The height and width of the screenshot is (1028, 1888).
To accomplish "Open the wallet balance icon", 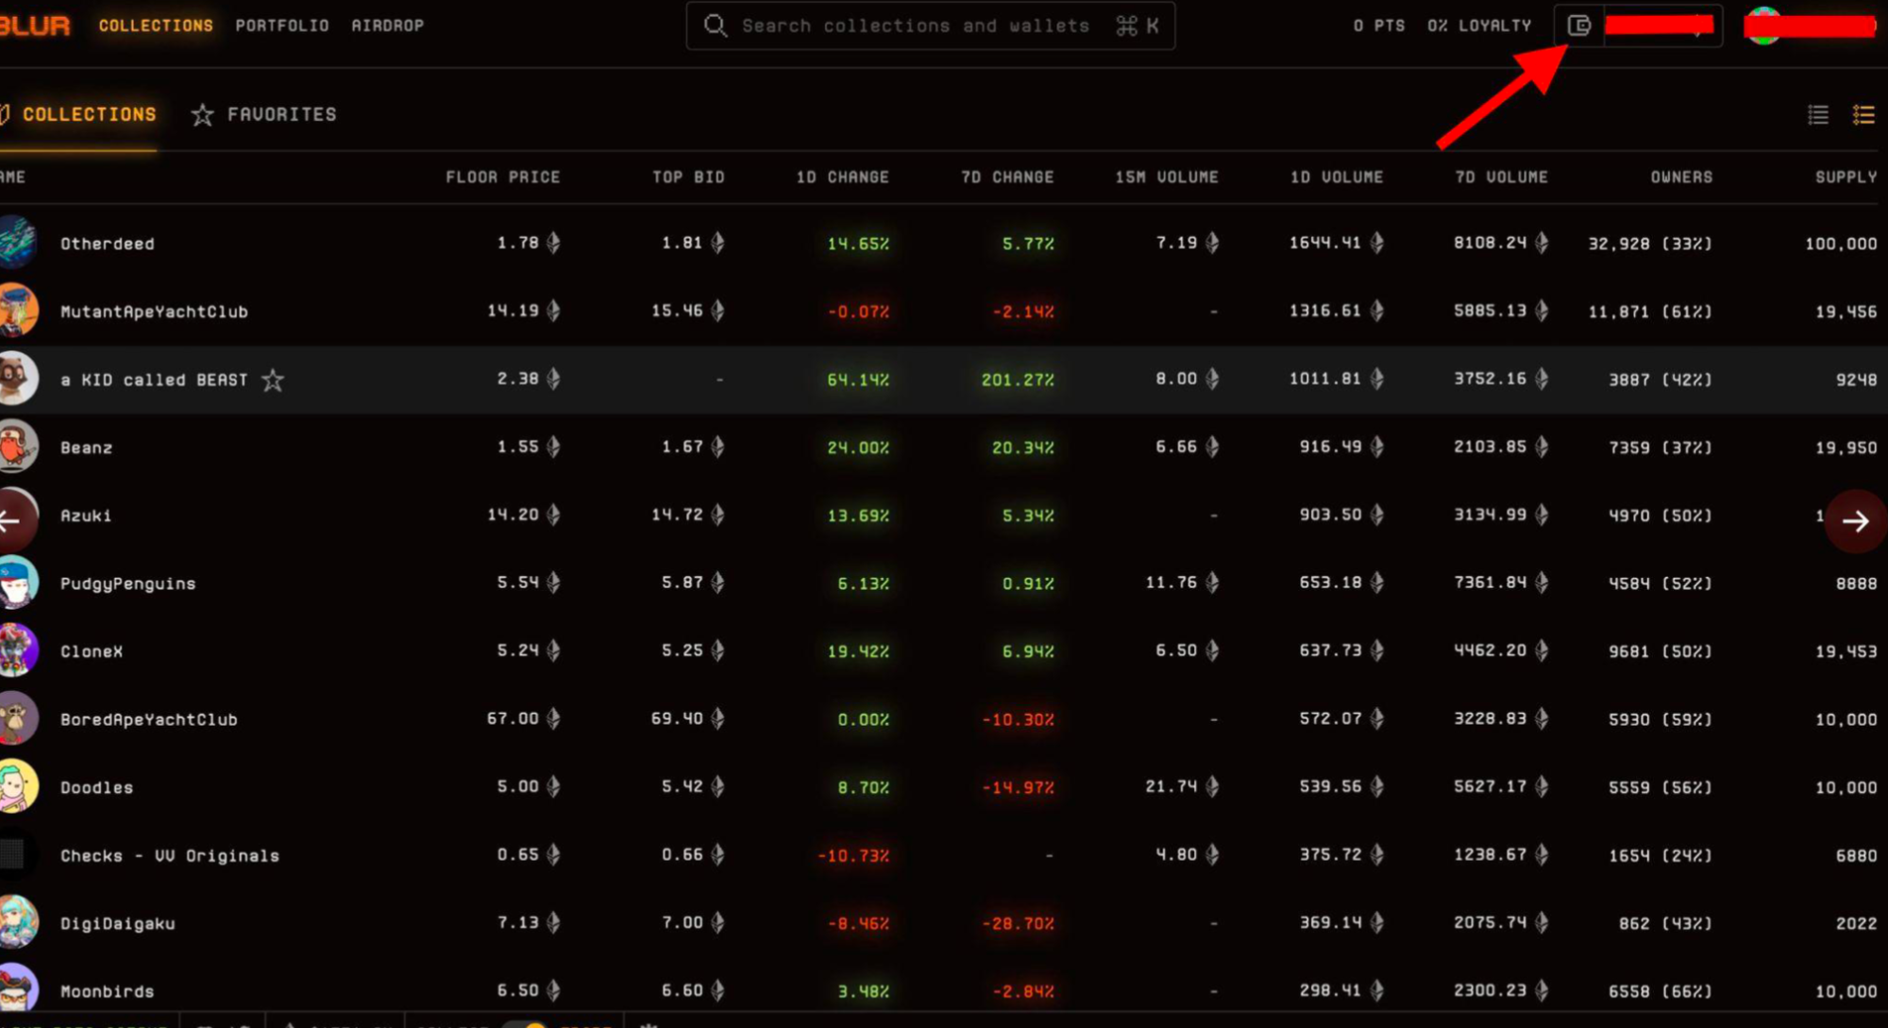I will click(1579, 25).
